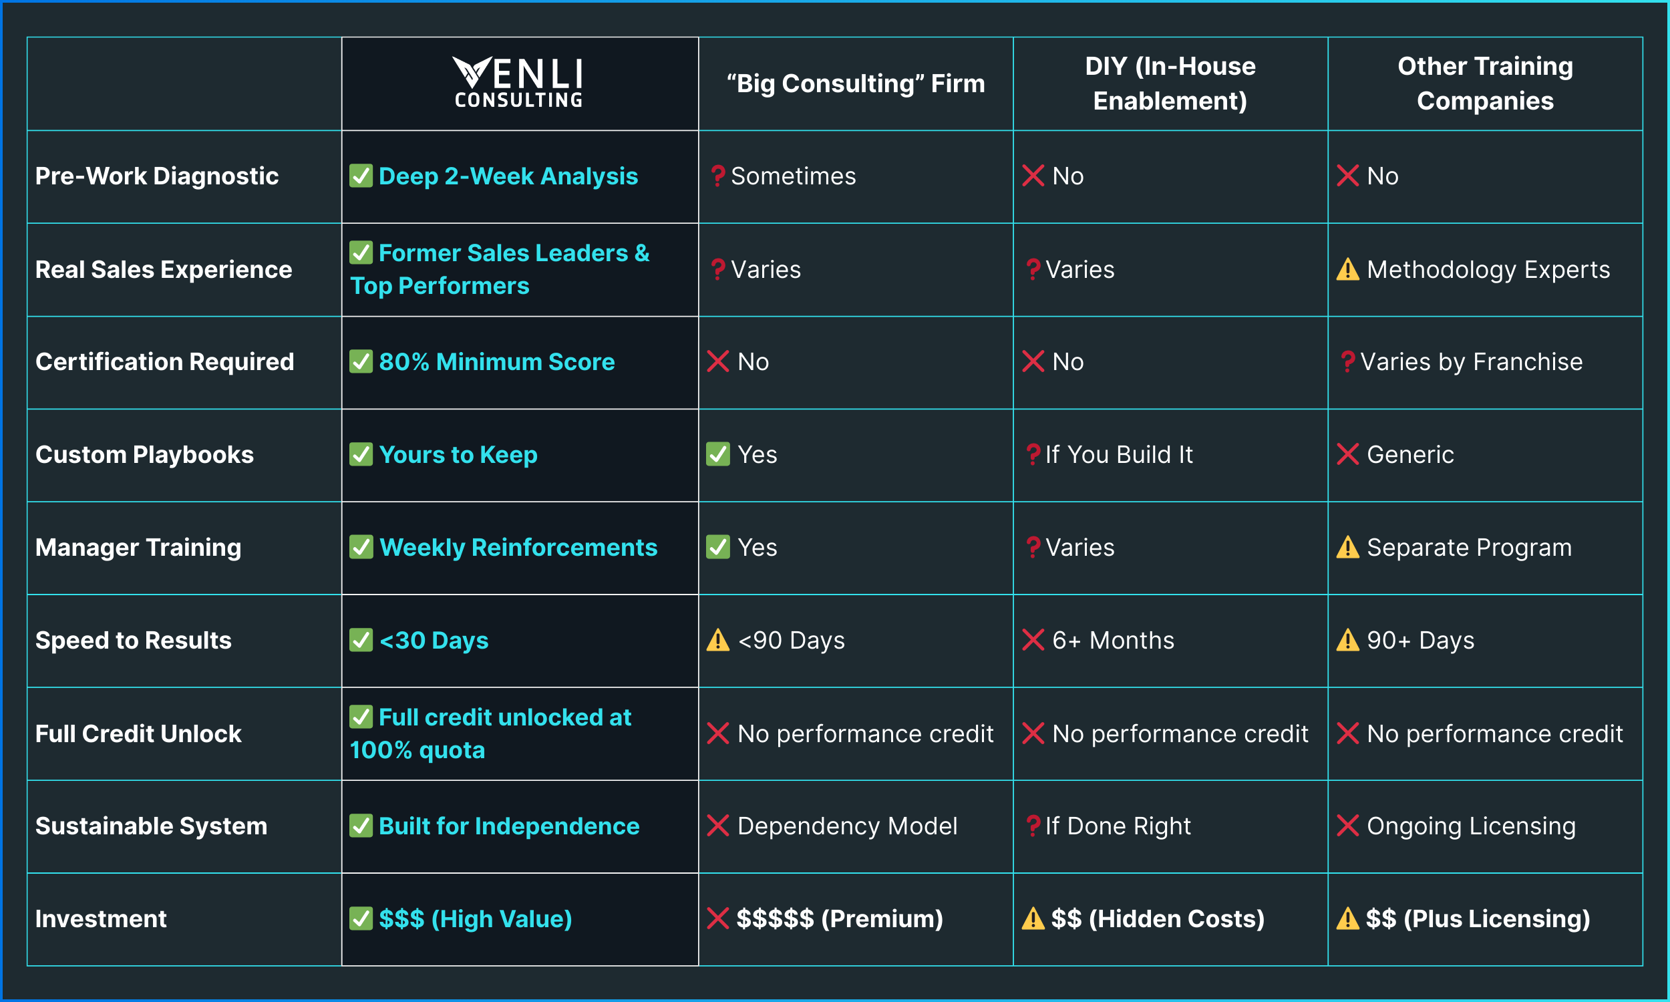Image resolution: width=1670 pixels, height=1002 pixels.
Task: Click the red X next to Generic
Action: [x=1347, y=454]
